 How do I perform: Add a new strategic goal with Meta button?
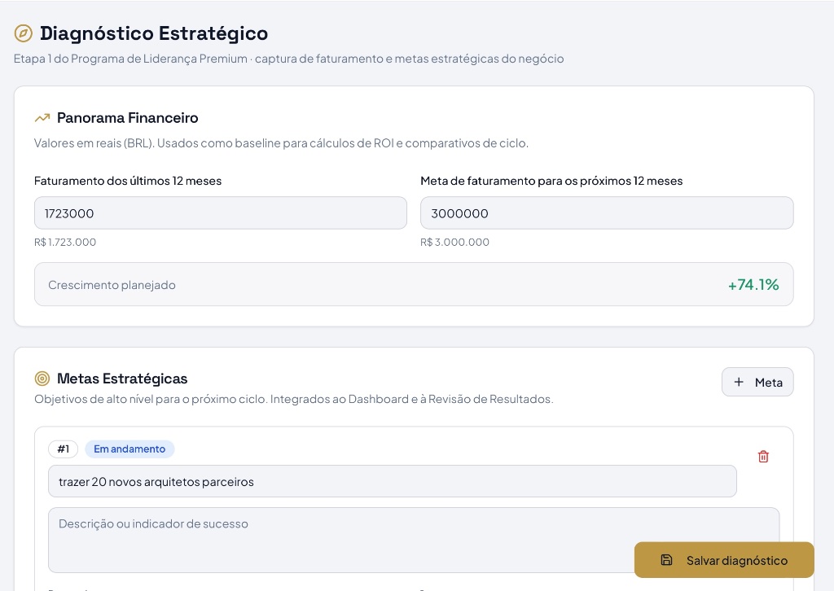(x=757, y=382)
